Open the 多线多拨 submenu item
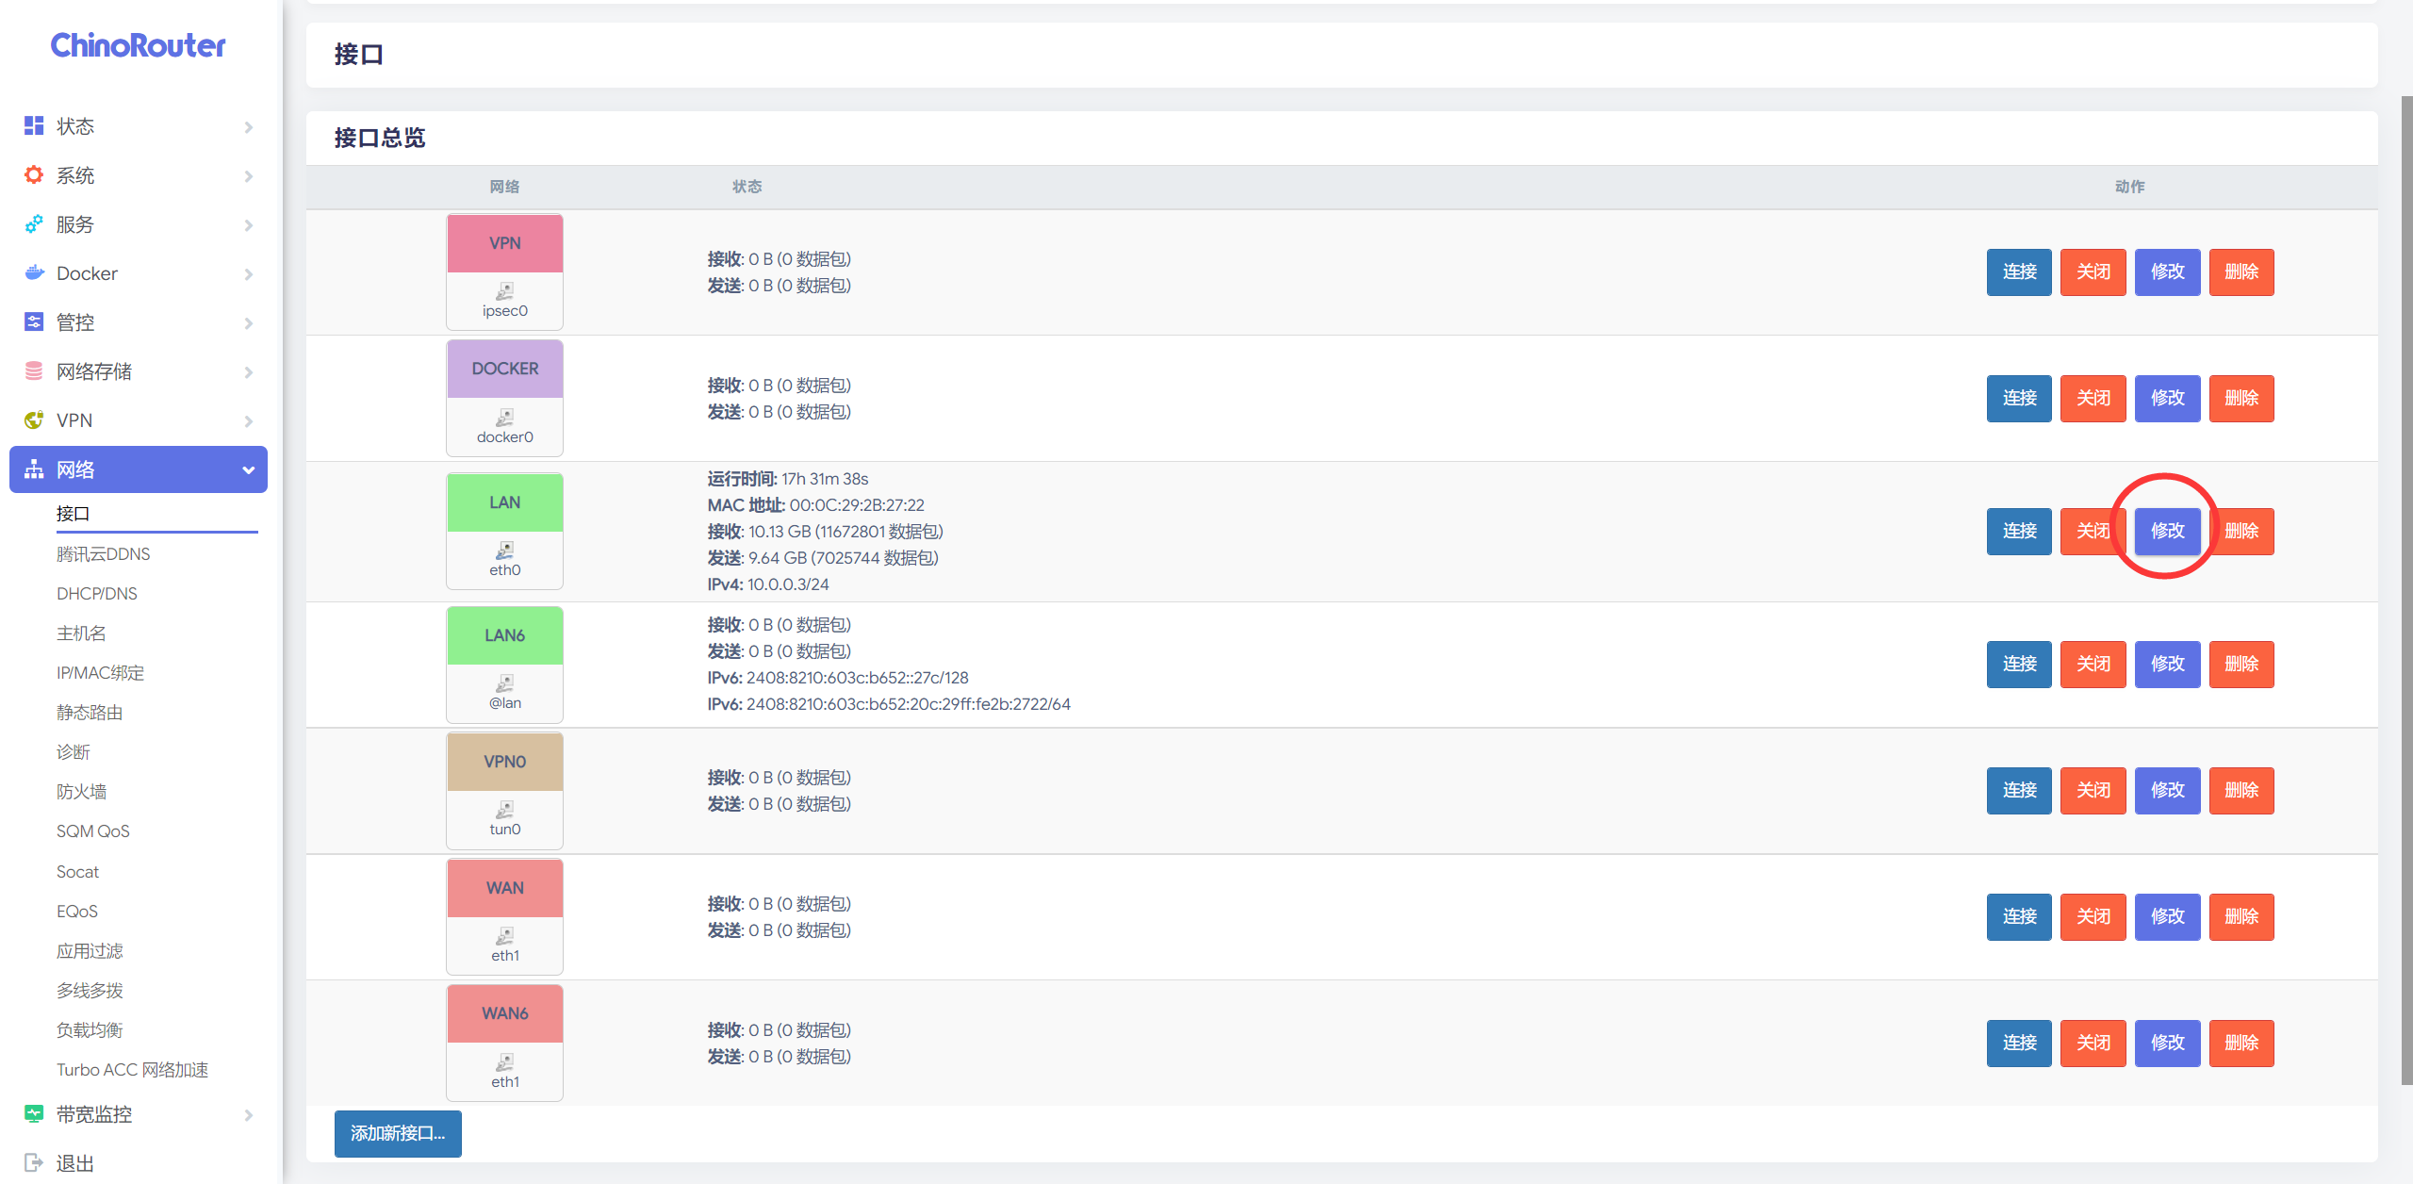 point(90,990)
